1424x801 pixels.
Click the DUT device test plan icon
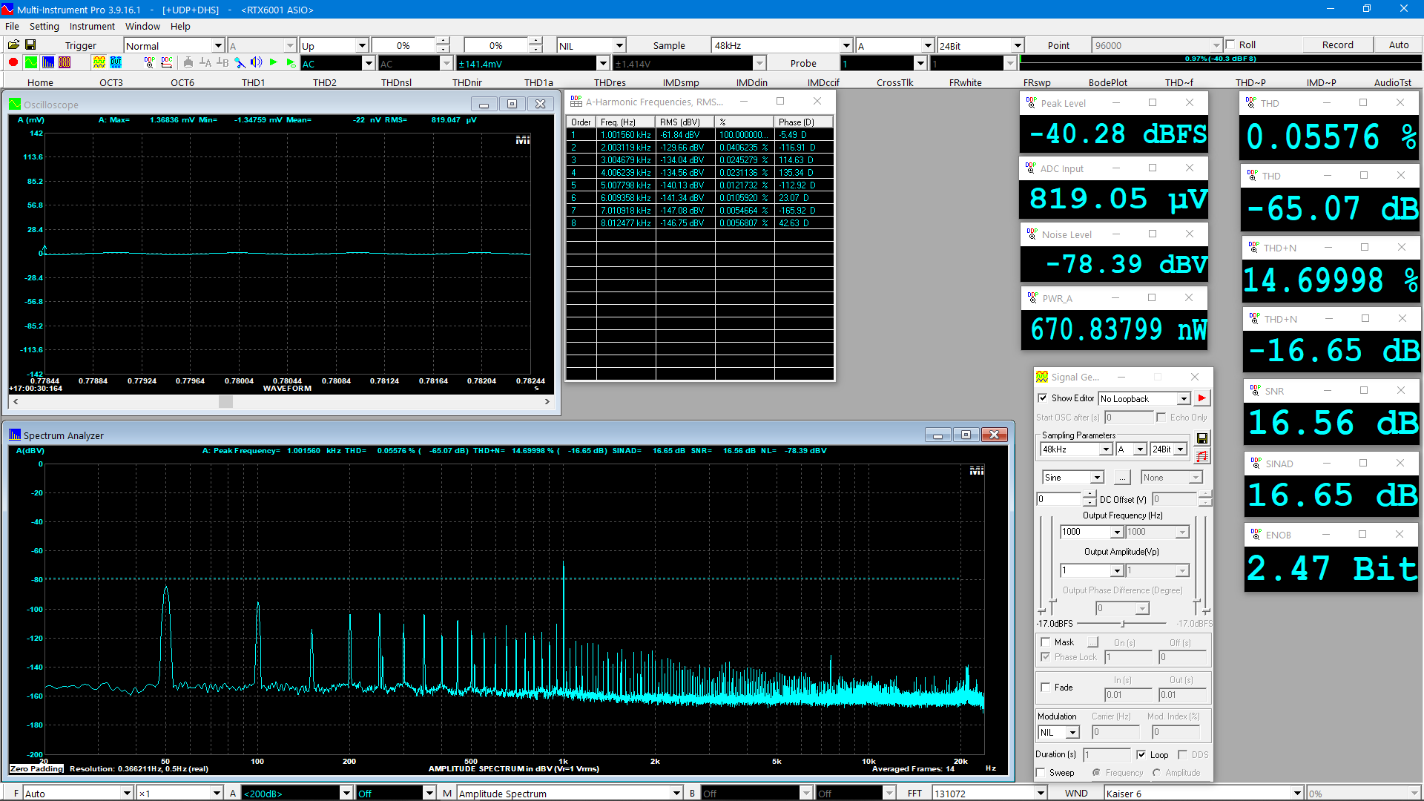coord(116,63)
